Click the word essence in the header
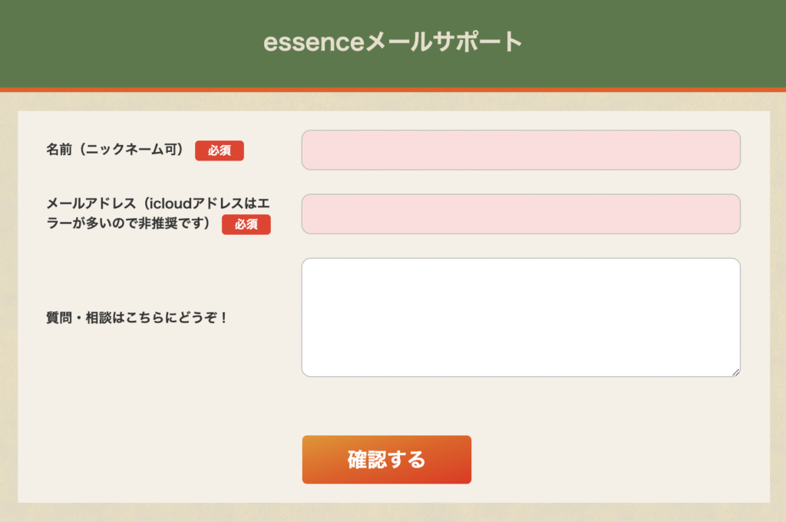 point(314,42)
